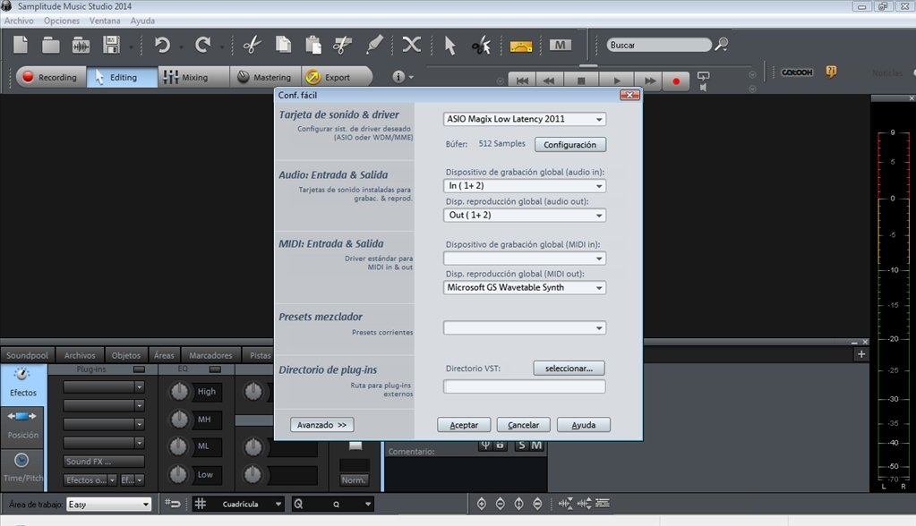Jump to the start with the transport skip-back button

click(x=522, y=81)
